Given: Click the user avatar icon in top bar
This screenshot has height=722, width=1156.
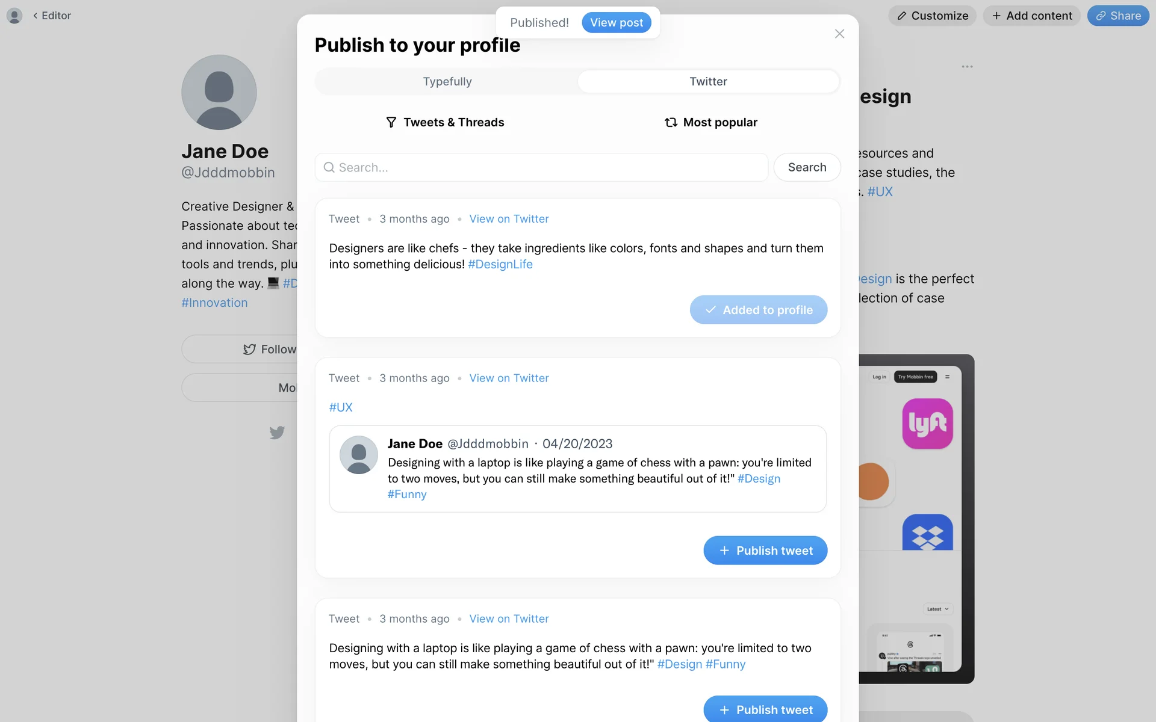Looking at the screenshot, I should click(x=14, y=16).
